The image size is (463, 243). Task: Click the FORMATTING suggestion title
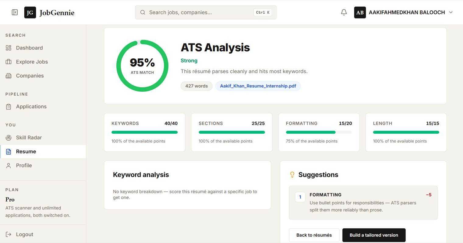coord(325,195)
